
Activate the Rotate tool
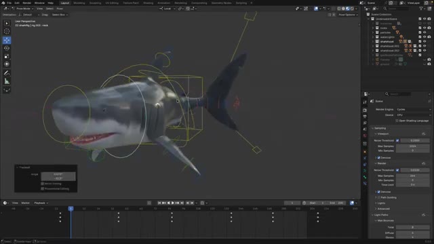click(7, 48)
